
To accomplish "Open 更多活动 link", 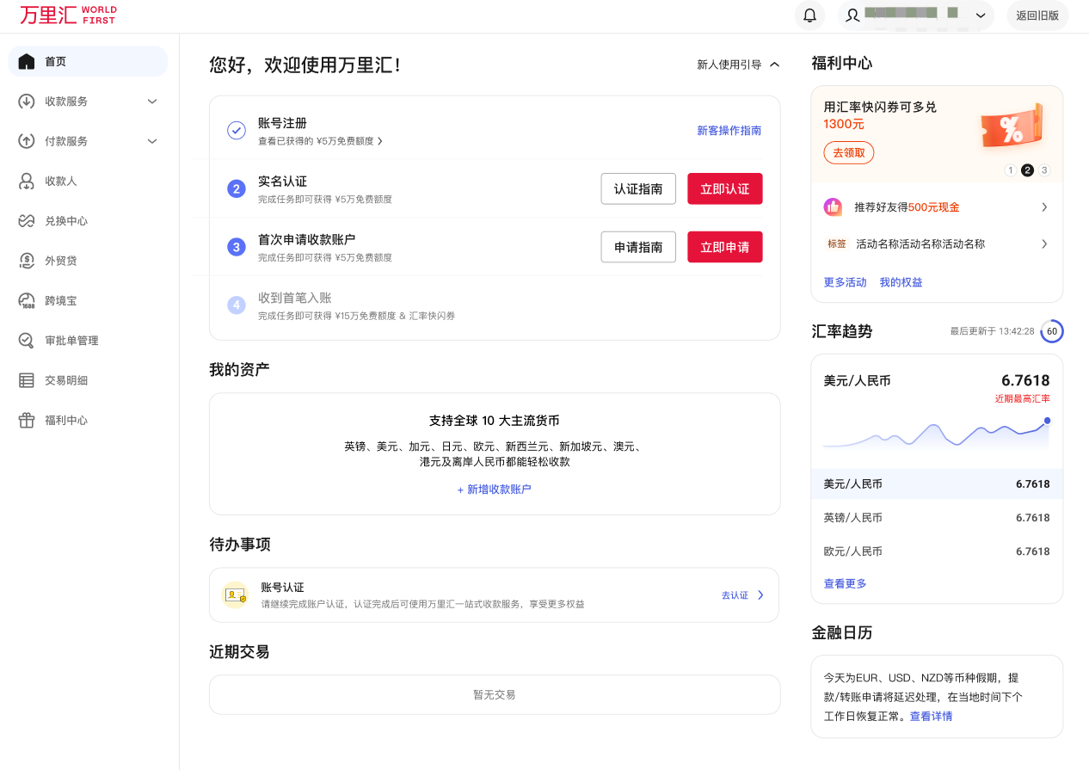I will coord(846,282).
